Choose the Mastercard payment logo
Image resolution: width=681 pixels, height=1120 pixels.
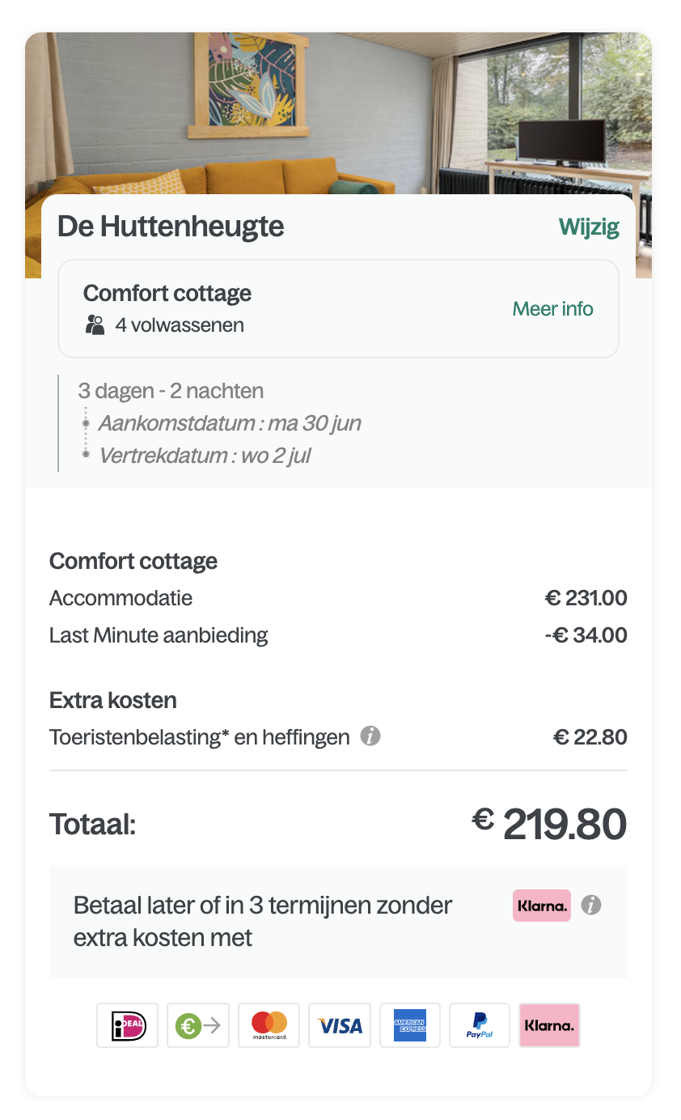point(269,1025)
